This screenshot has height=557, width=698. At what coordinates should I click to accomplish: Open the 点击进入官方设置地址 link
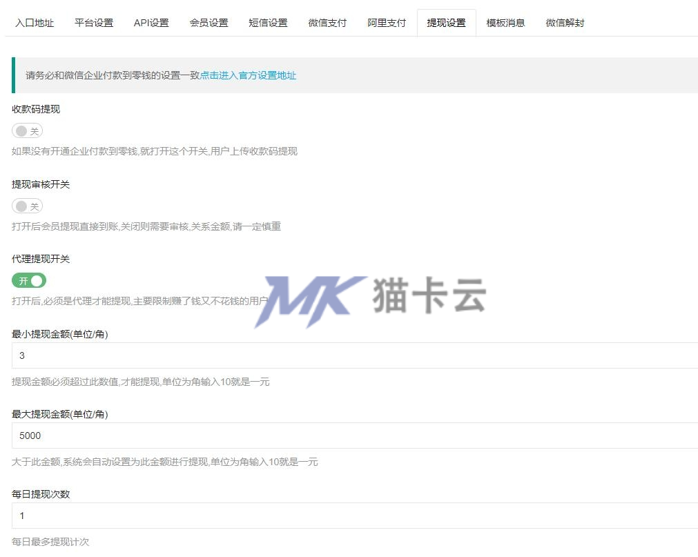(x=248, y=75)
